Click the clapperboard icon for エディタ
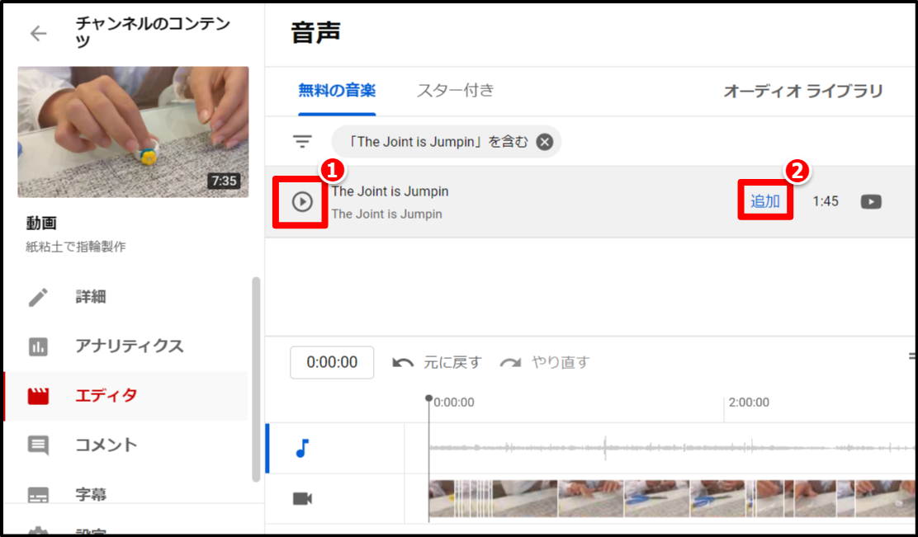 (39, 397)
